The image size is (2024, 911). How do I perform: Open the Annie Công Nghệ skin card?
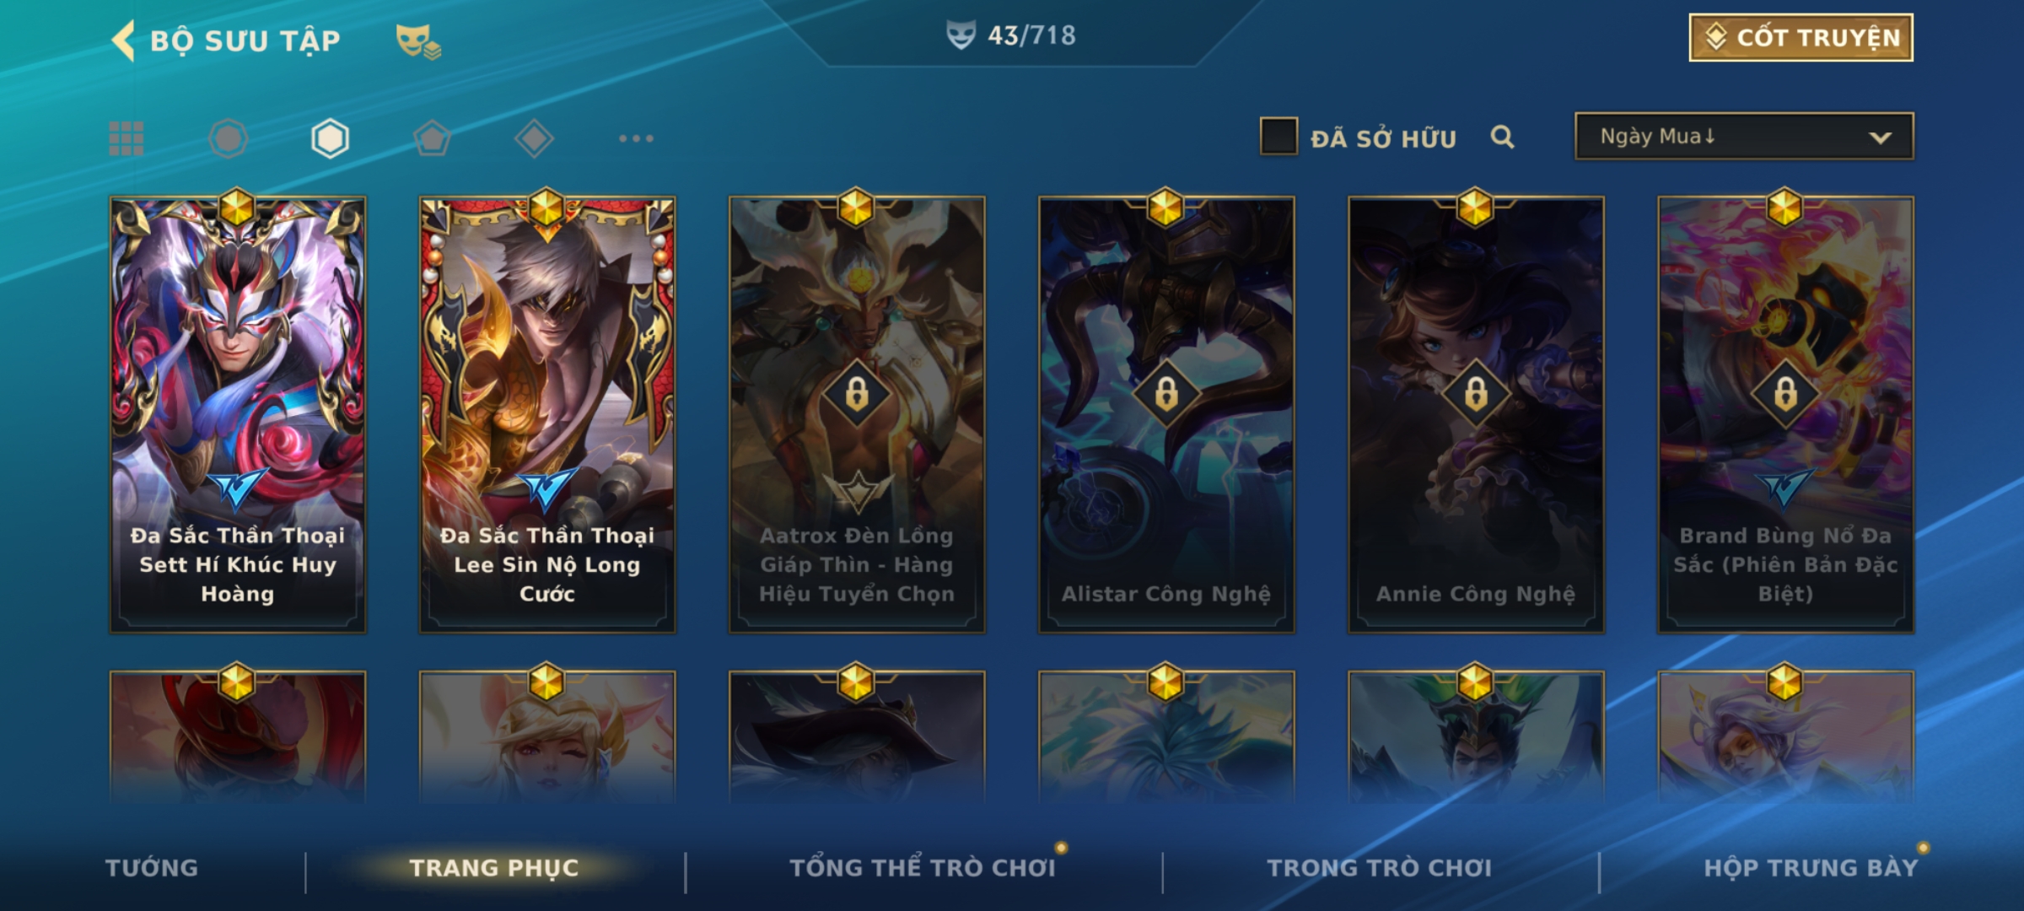click(x=1476, y=414)
